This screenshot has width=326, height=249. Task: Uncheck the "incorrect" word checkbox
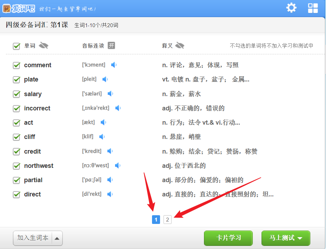16,108
